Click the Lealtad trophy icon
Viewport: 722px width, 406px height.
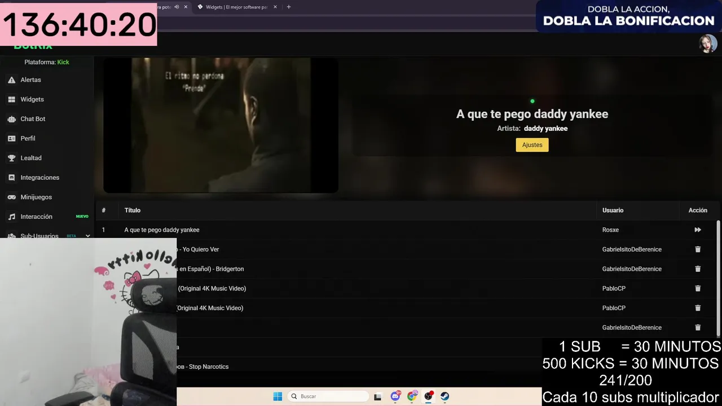pos(11,158)
